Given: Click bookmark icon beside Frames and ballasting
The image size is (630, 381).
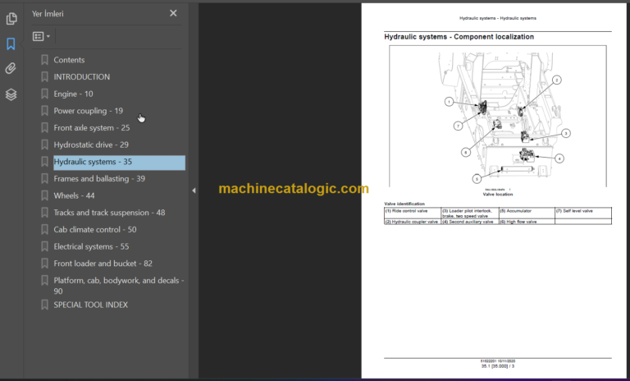Looking at the screenshot, I should click(x=44, y=179).
